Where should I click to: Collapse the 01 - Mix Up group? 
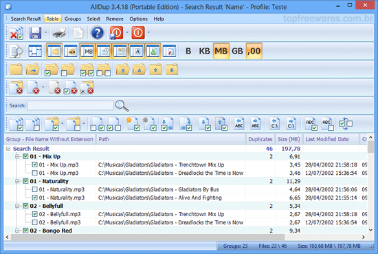[17, 156]
